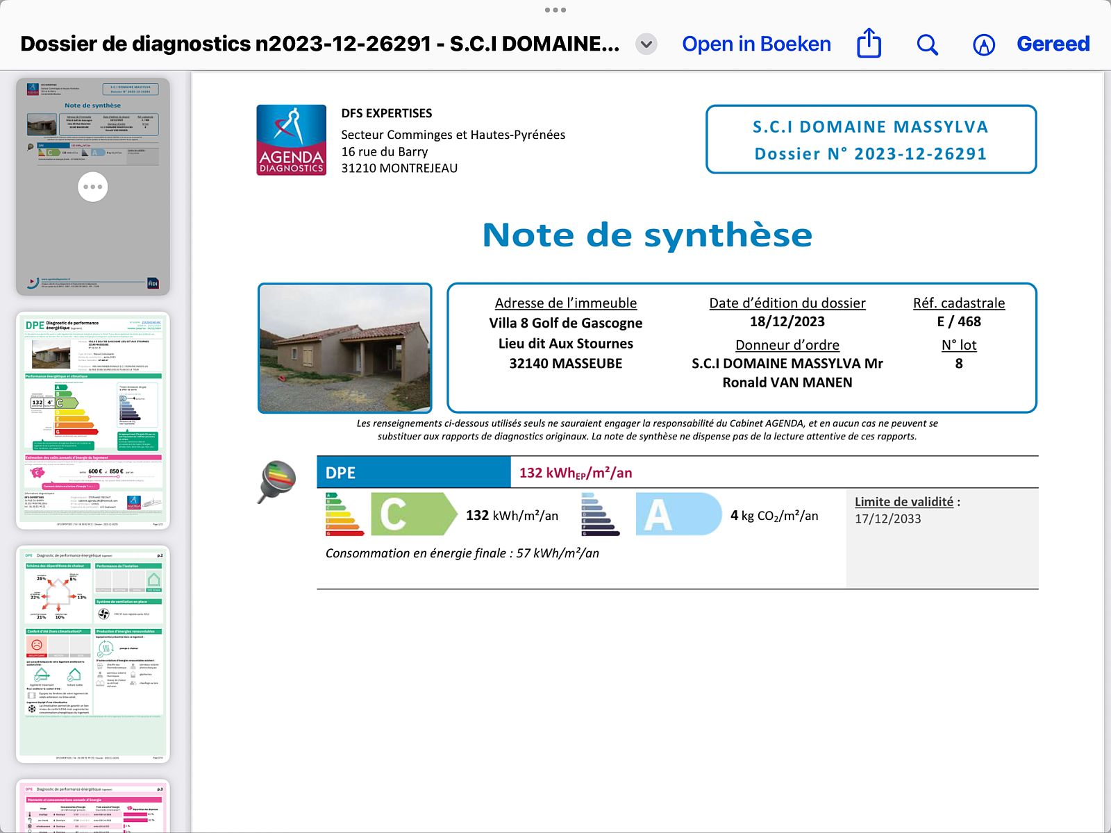Click 'DFS EXPERTISES' company name
Image resolution: width=1111 pixels, height=833 pixels.
pyautogui.click(x=387, y=113)
